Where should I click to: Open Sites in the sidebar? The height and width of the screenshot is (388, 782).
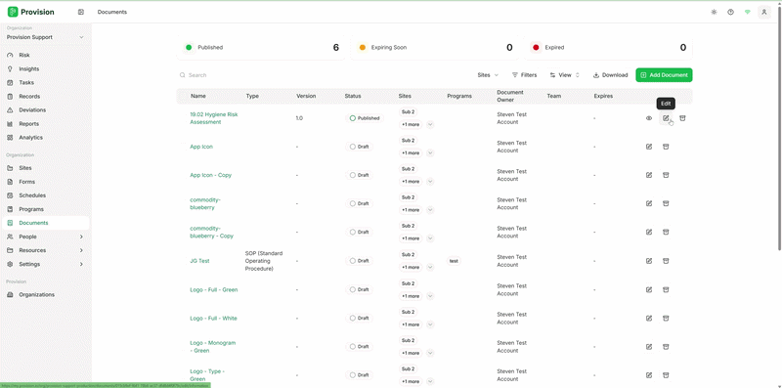45,168
